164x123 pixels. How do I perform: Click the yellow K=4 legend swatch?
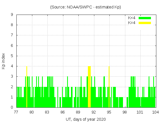click(145, 23)
